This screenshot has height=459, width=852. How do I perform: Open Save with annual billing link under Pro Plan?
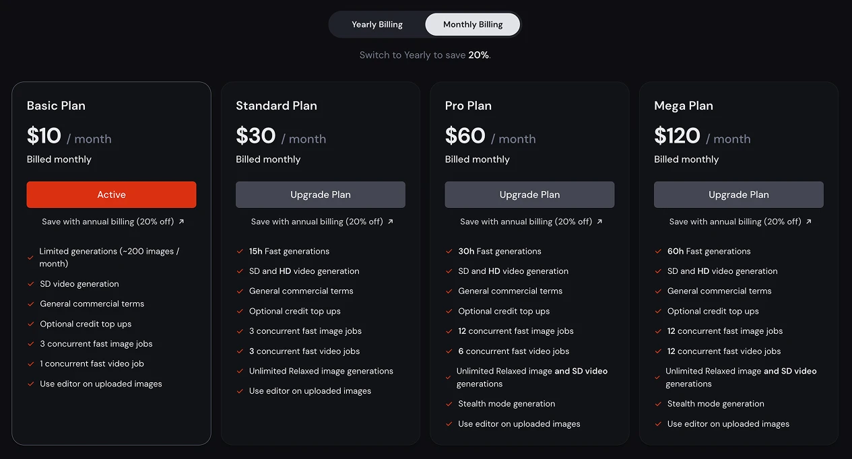click(529, 221)
